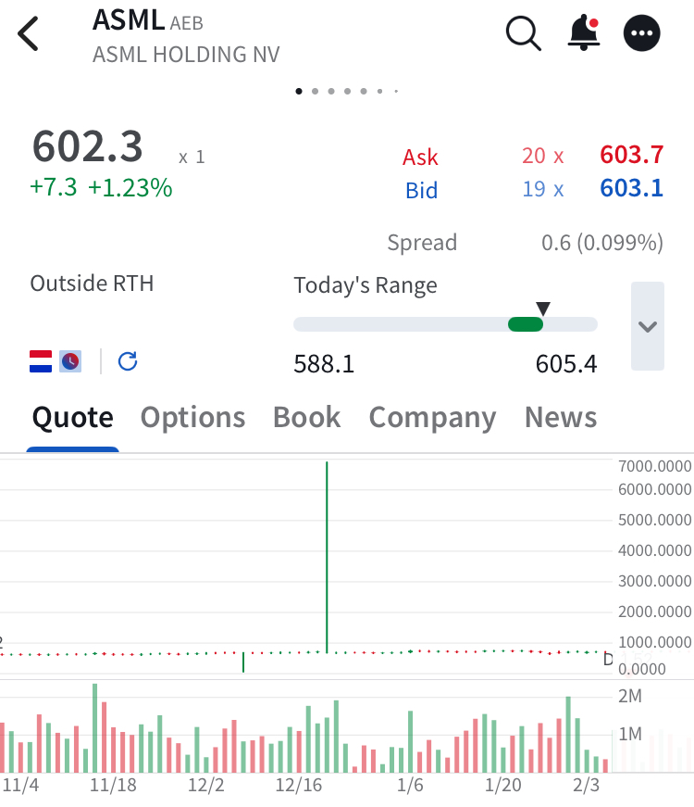The height and width of the screenshot is (807, 694).
Task: Tap the bid price 603.1
Action: pos(632,188)
